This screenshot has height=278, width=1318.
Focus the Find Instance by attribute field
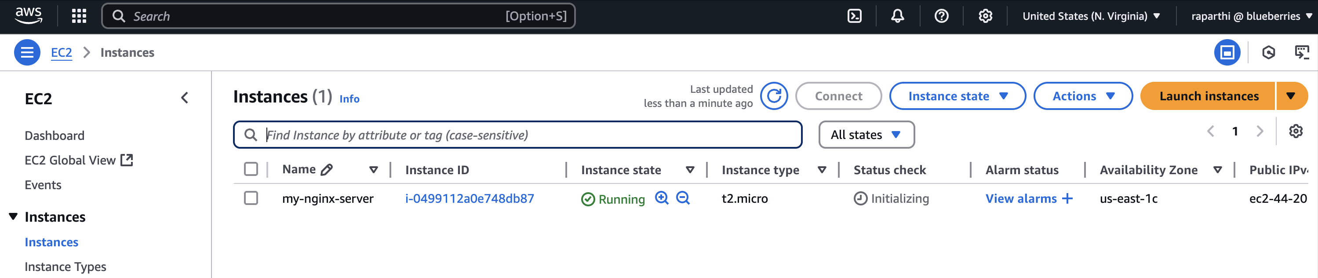[x=517, y=135]
